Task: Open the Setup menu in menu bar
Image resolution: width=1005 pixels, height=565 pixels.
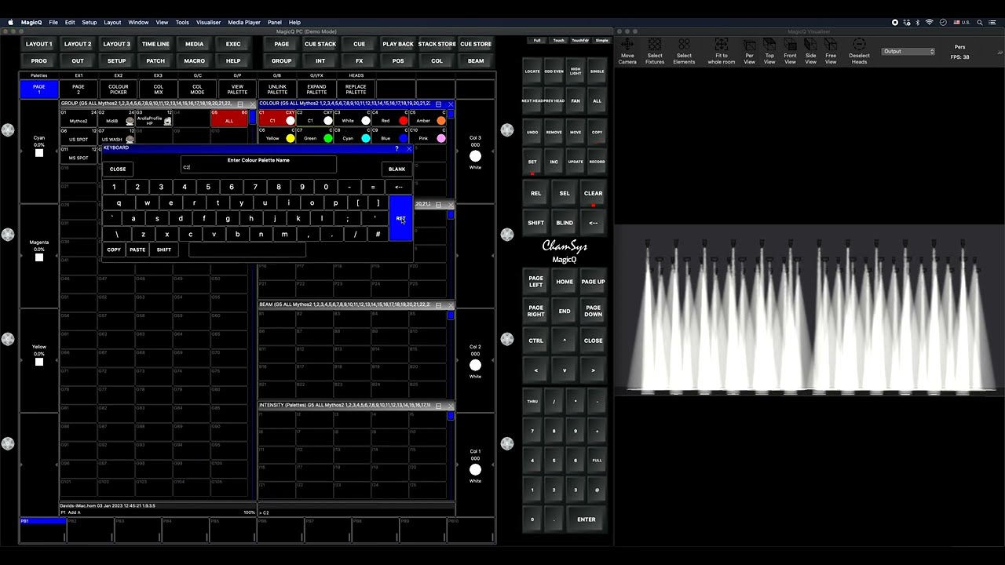Action: click(90, 23)
